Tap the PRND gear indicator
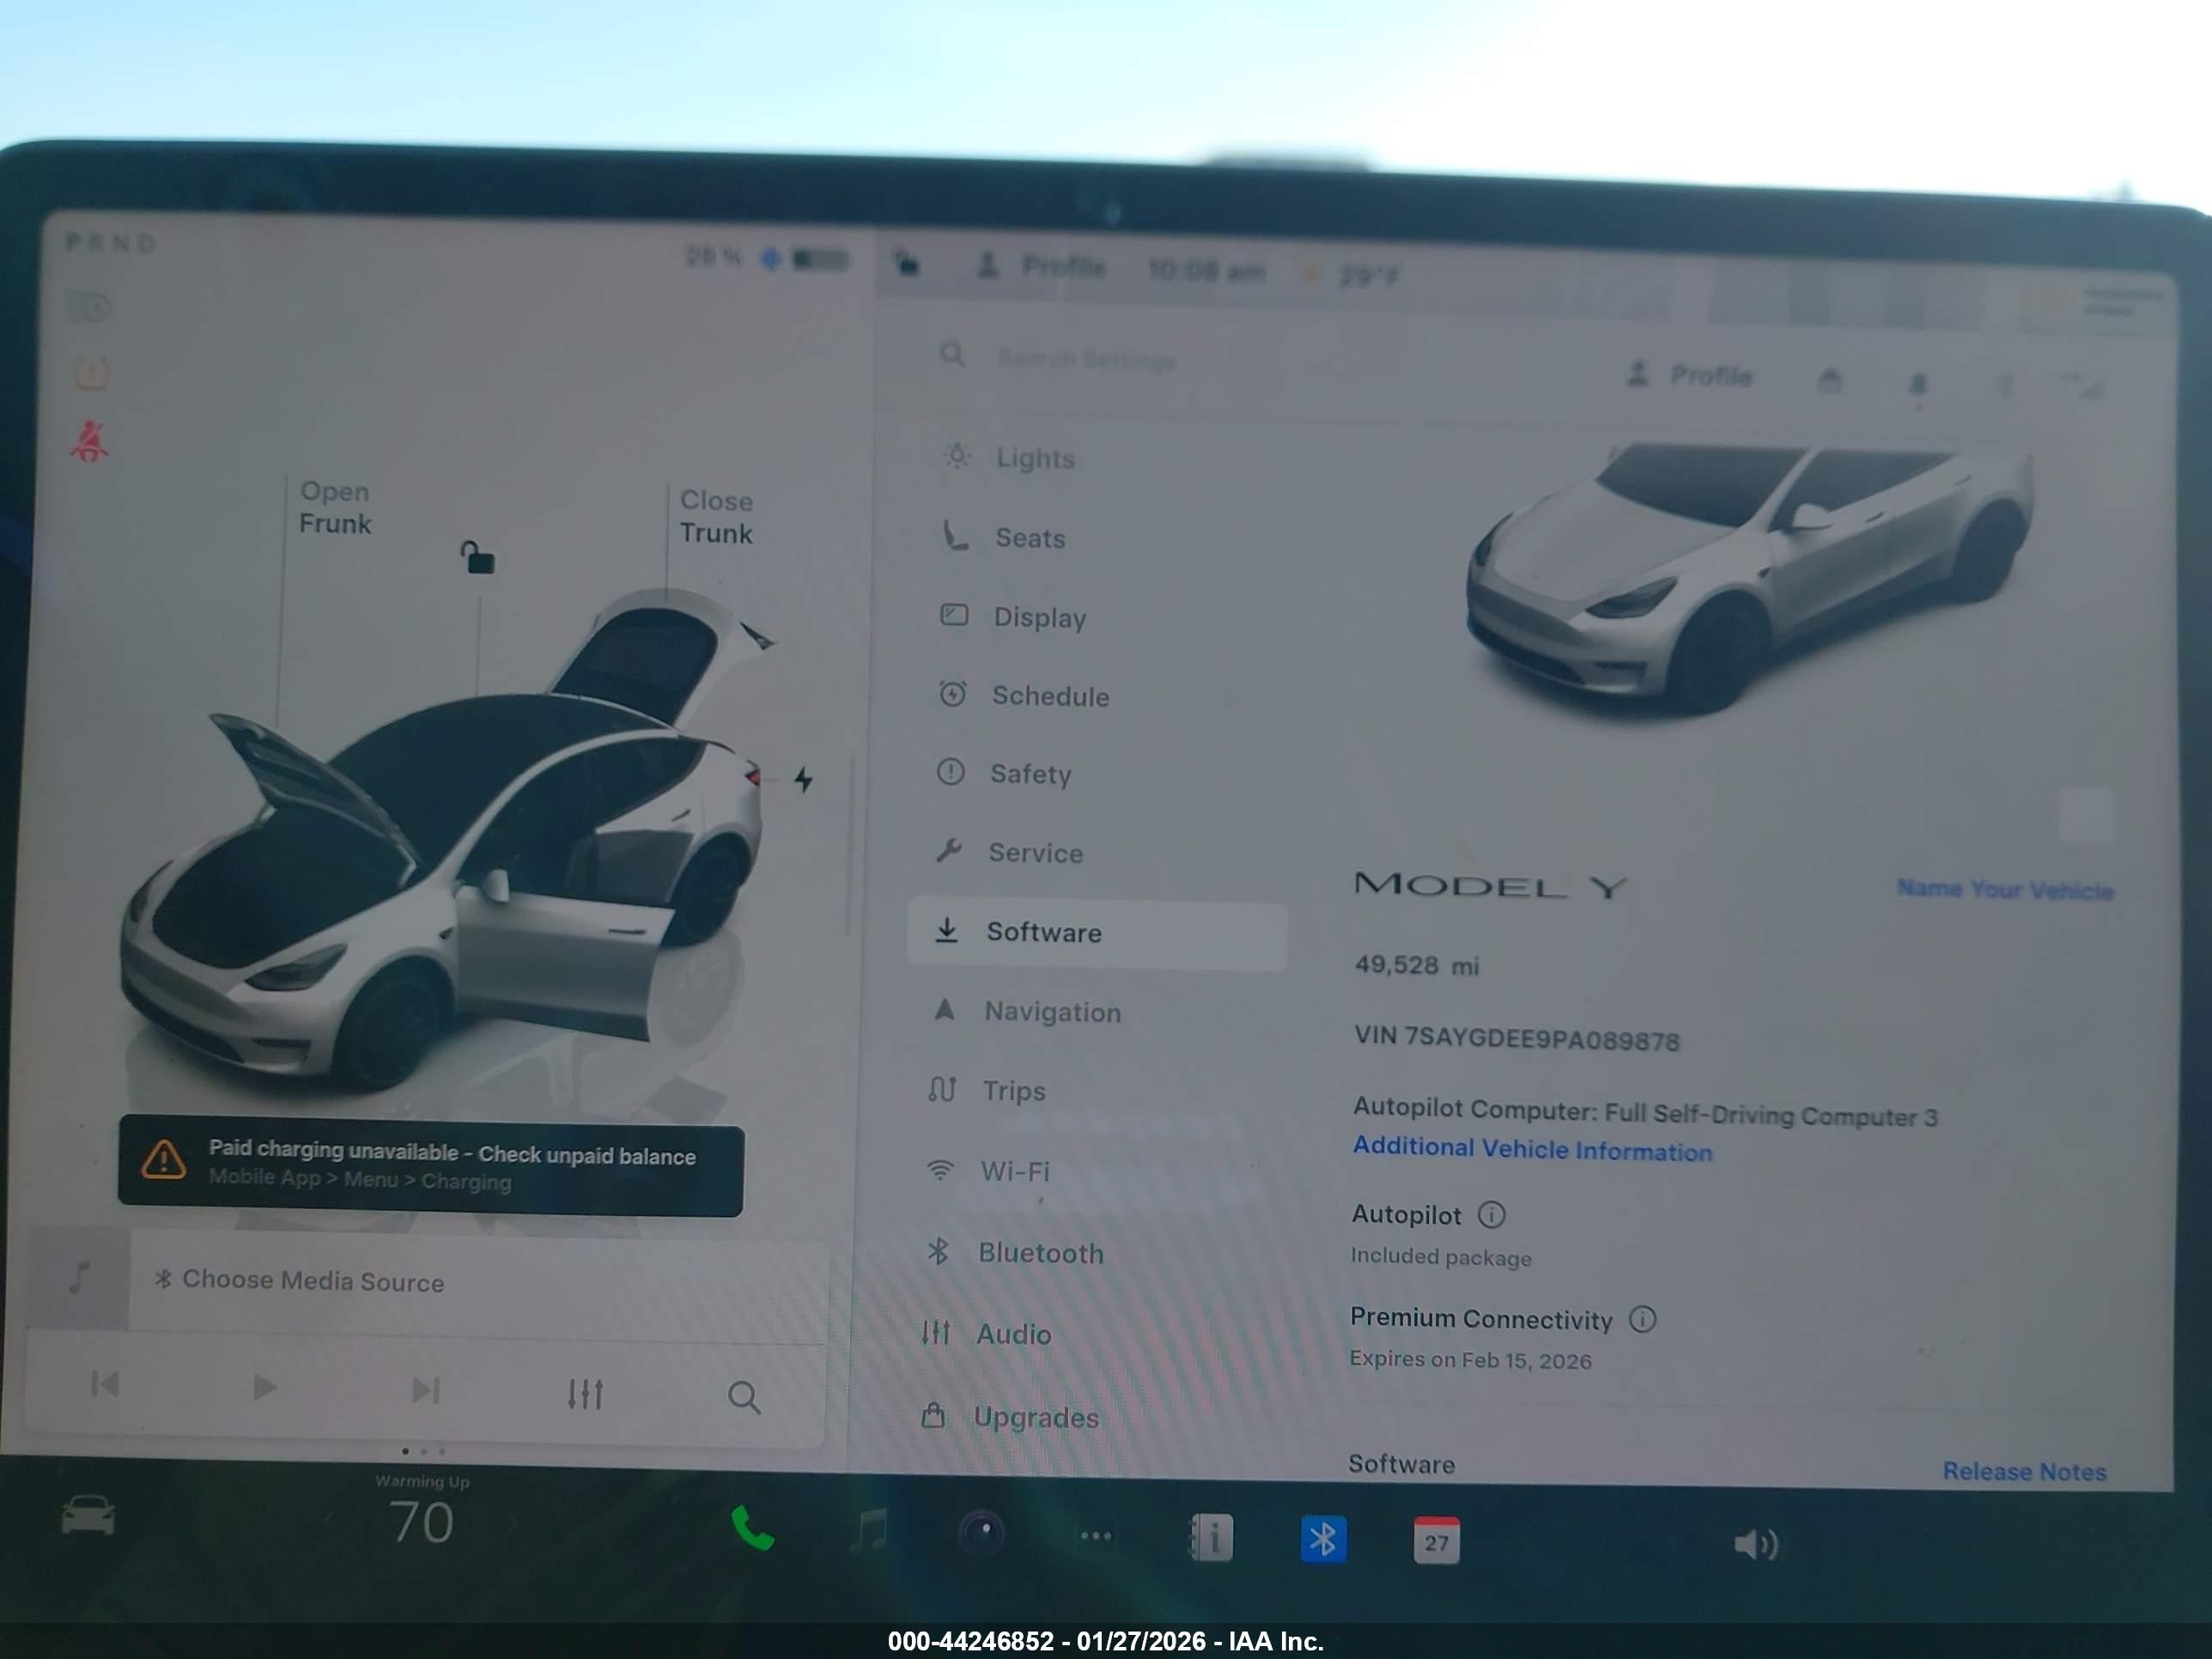2212x1659 pixels. [x=111, y=243]
